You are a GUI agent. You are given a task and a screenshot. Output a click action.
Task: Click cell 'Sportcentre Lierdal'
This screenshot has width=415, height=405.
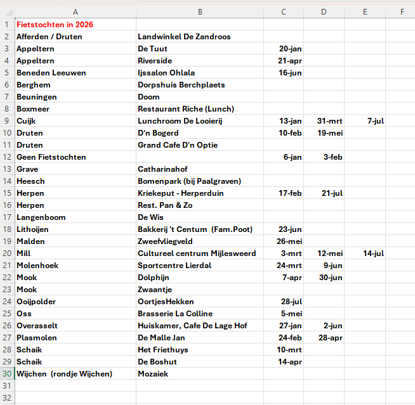coord(200,265)
